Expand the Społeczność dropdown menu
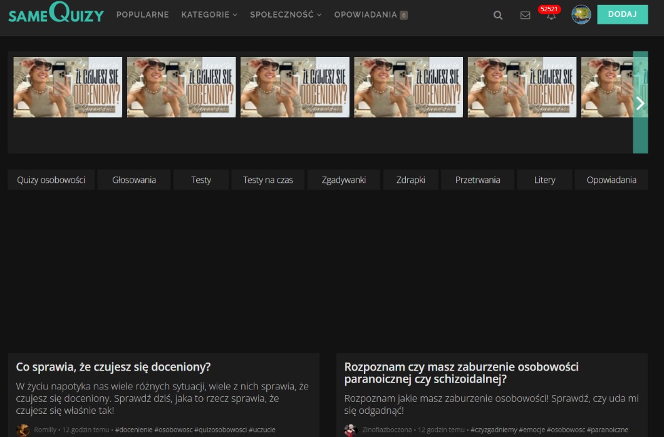Screen dimensions: 664x437 point(285,14)
